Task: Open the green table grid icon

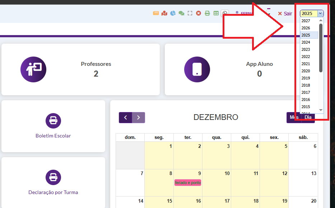Action: [216, 13]
